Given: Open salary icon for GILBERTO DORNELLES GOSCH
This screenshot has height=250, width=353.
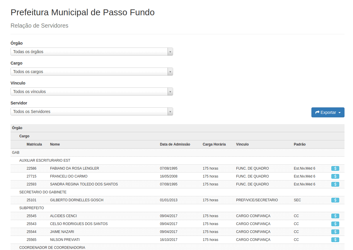Looking at the screenshot, I should point(335,200).
